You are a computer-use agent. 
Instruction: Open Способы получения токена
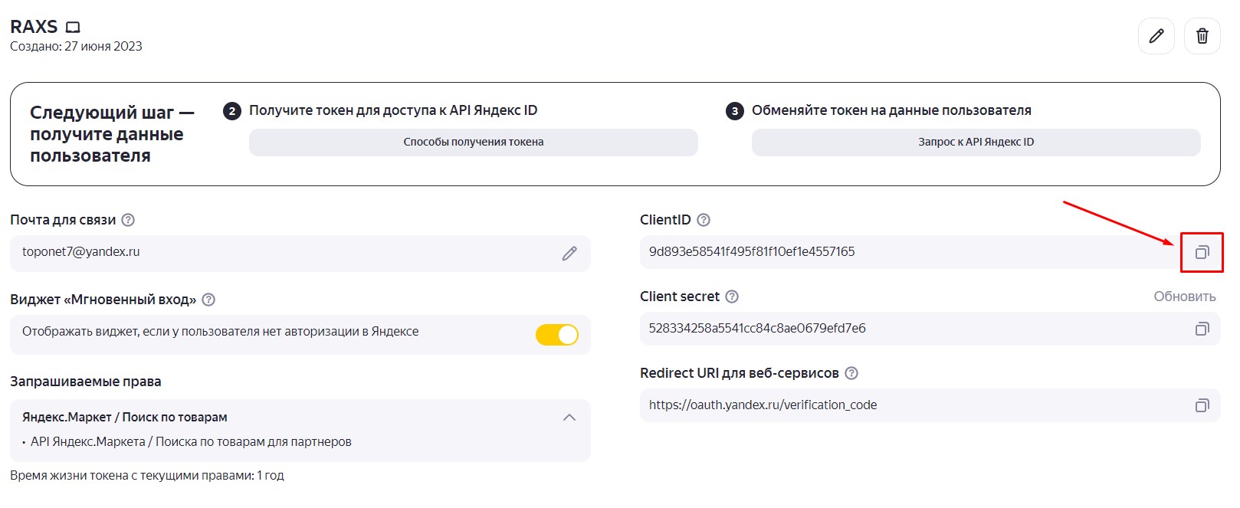coord(473,143)
